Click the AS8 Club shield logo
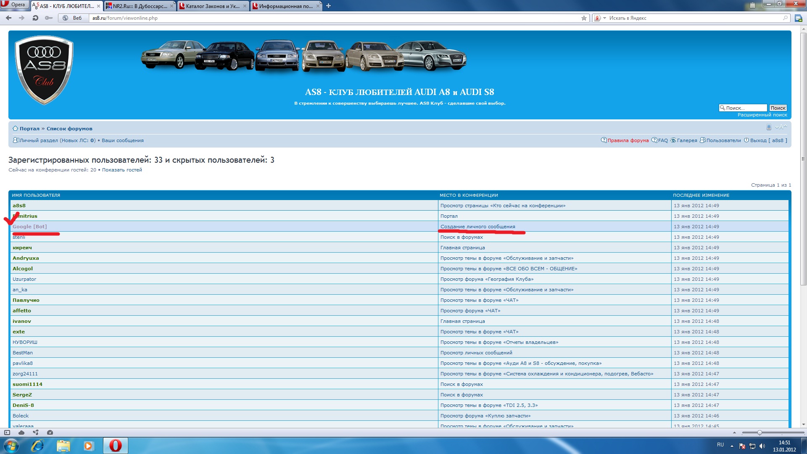 (44, 70)
